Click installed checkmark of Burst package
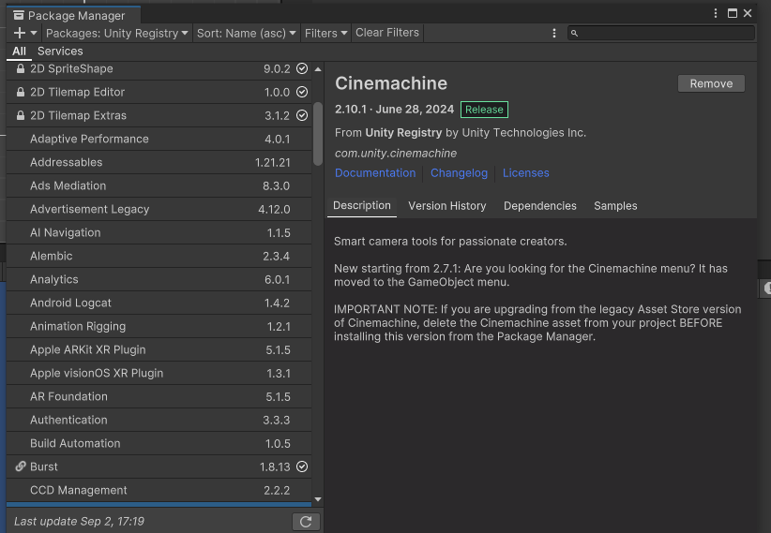This screenshot has height=533, width=771. pyautogui.click(x=302, y=466)
